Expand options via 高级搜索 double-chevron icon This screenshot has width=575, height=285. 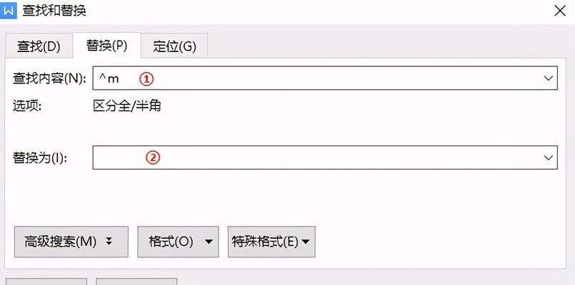[108, 241]
